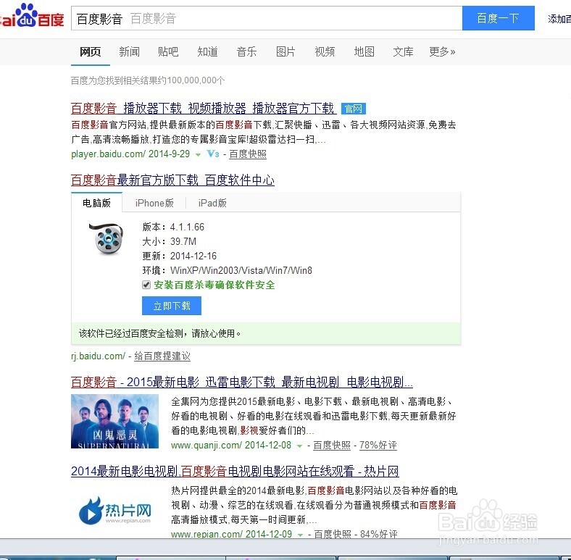The width and height of the screenshot is (571, 560).
Task: Click the V3 verification icon
Action: 213,154
